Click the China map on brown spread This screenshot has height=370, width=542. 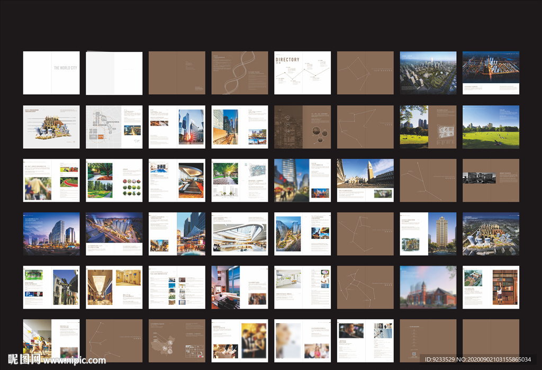(177, 340)
